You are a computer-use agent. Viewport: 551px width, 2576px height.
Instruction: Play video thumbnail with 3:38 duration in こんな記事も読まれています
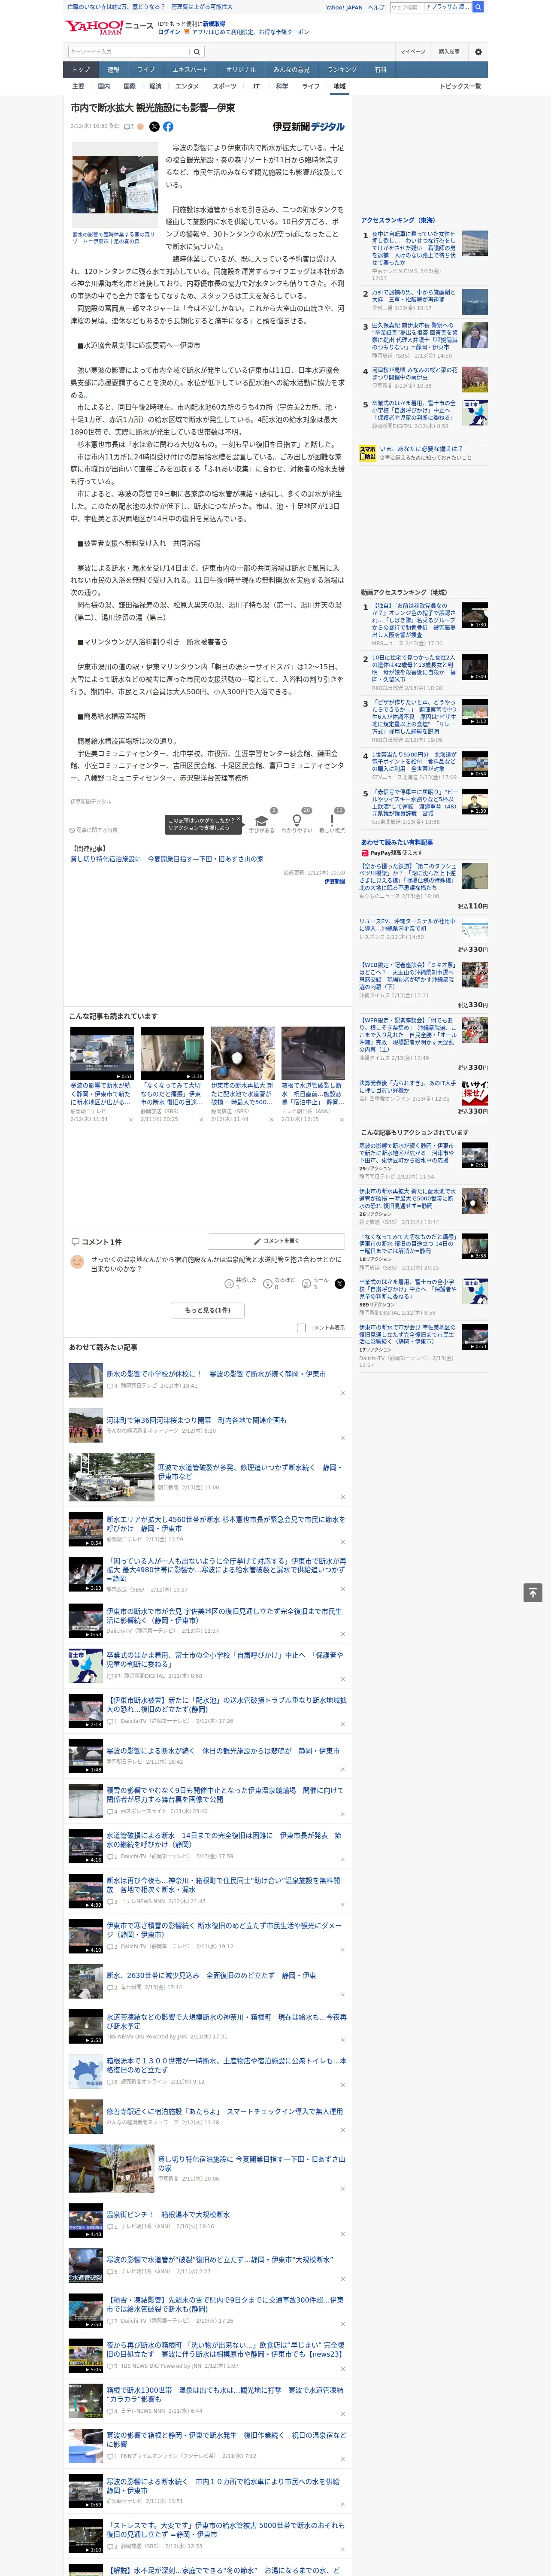172,1054
